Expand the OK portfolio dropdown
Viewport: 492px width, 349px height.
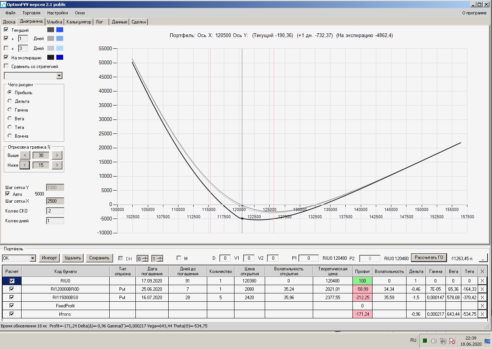33,258
